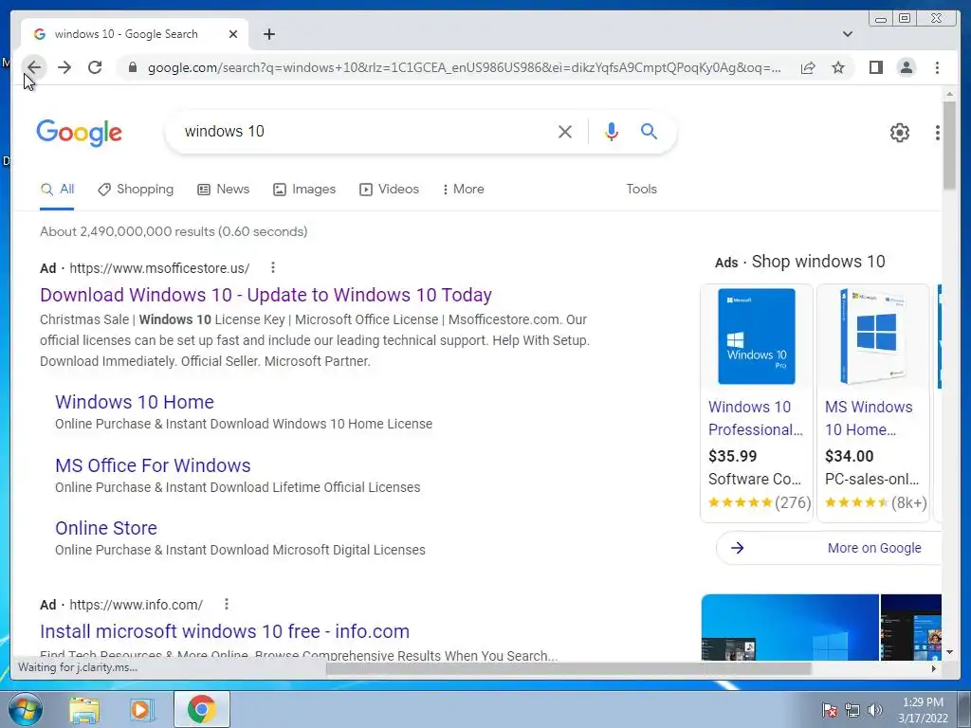Open the taskbar clock showing 1:29 PM

point(923,710)
